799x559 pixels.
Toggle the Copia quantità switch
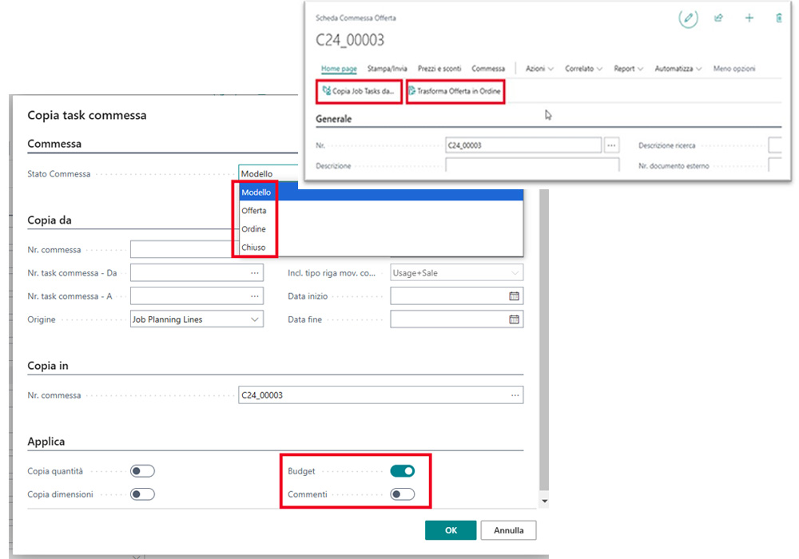(142, 471)
